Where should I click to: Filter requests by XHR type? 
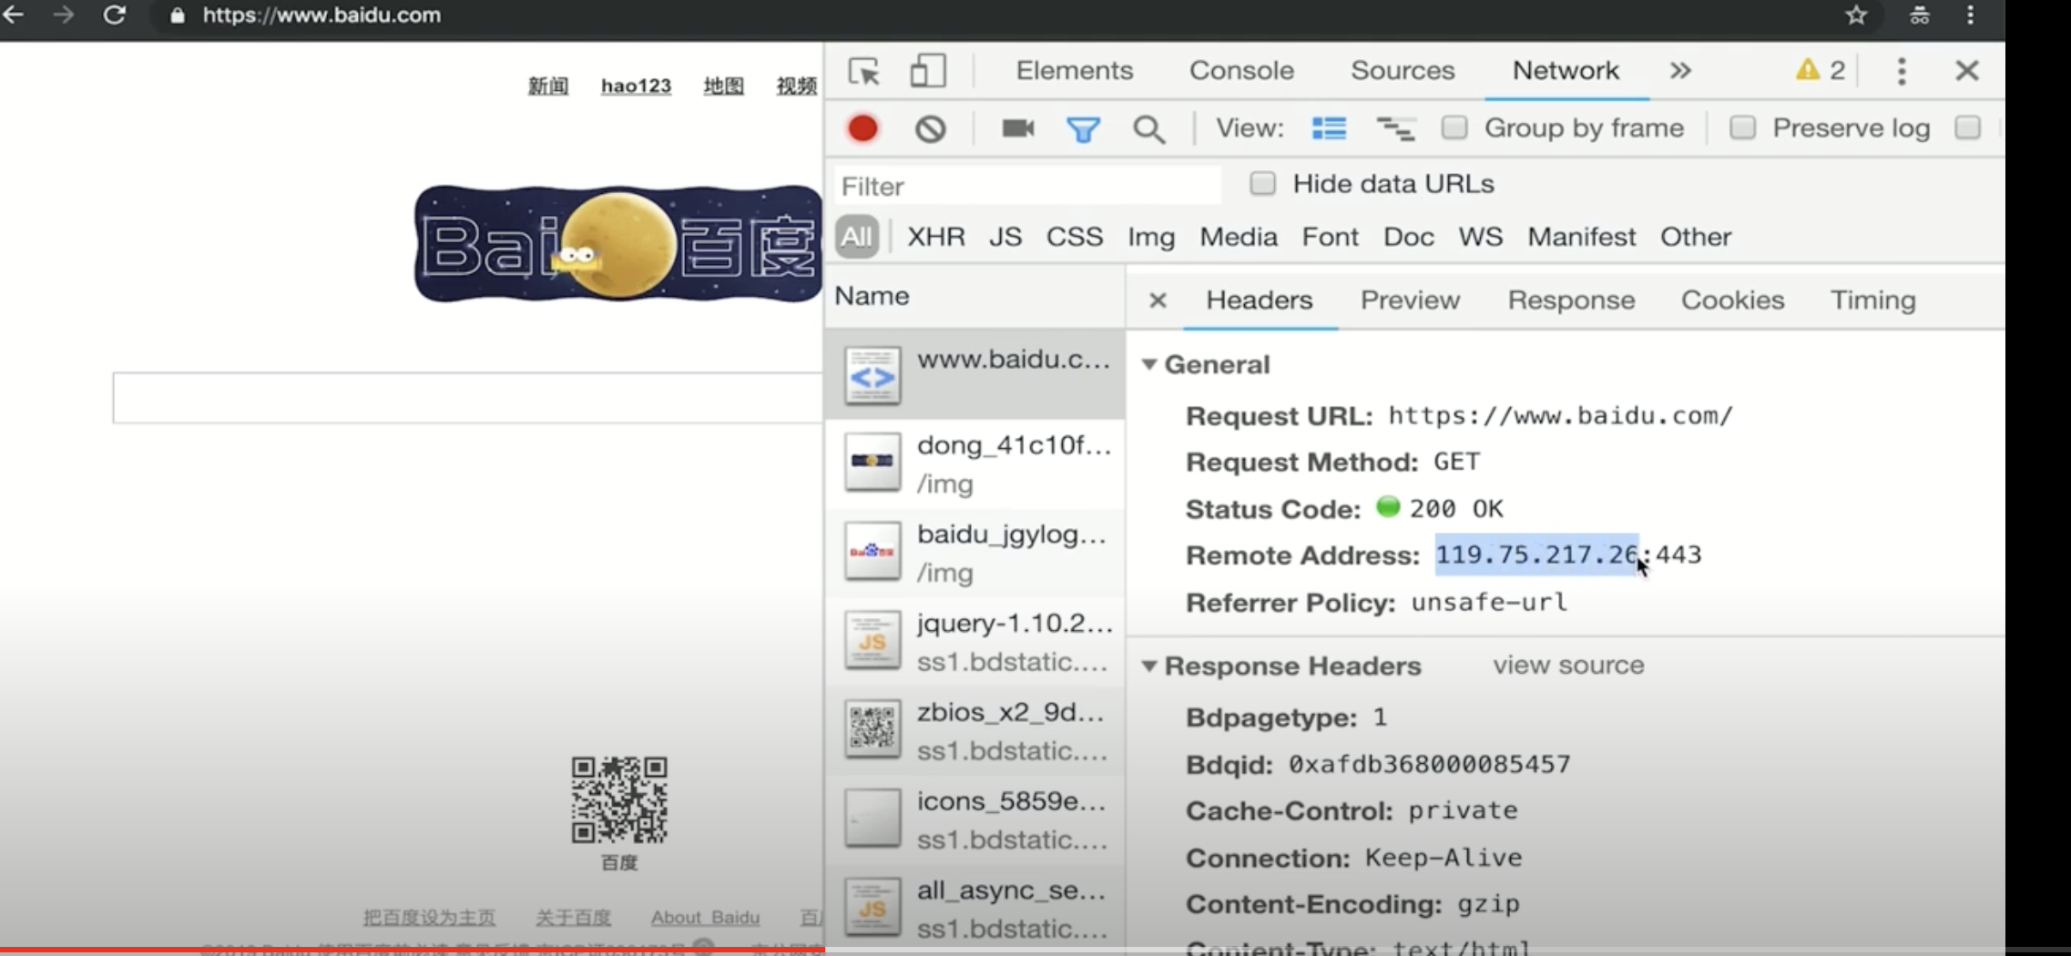[x=935, y=237]
